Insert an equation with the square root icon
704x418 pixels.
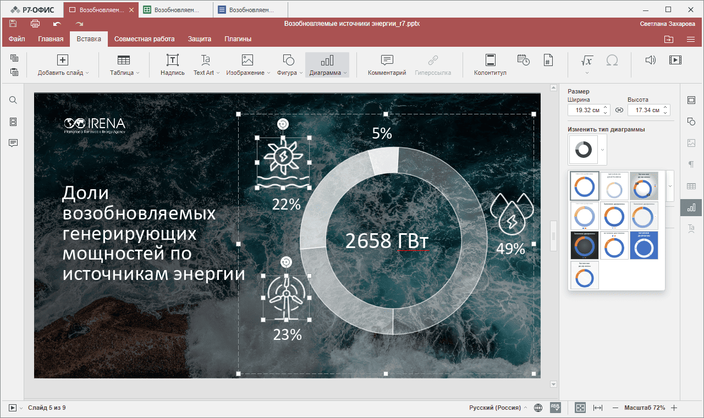(x=587, y=60)
